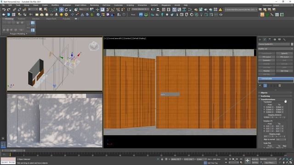Image resolution: width=294 pixels, height=165 pixels.
Task: Toggle Show End Result icon
Action: (265, 86)
